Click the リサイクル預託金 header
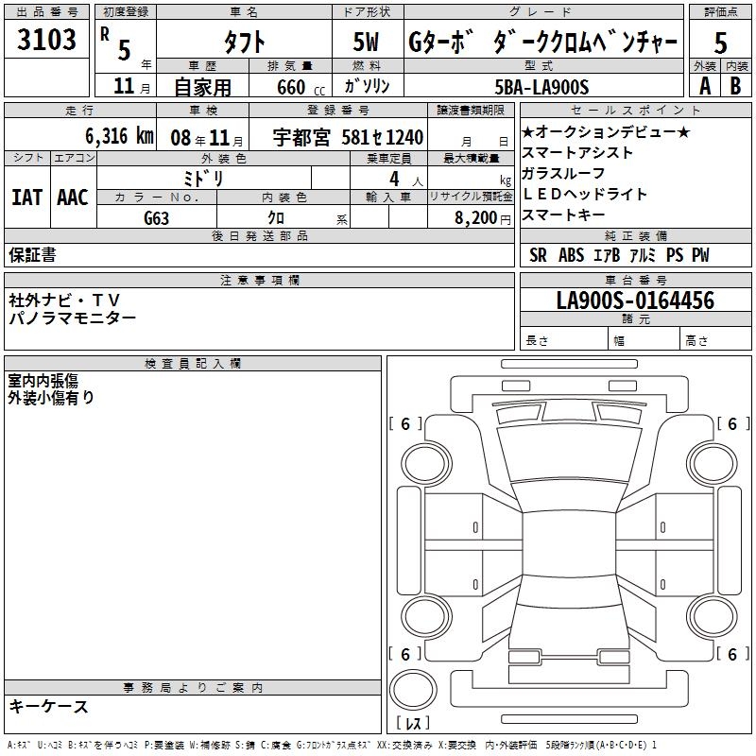The height and width of the screenshot is (756, 756). [471, 197]
